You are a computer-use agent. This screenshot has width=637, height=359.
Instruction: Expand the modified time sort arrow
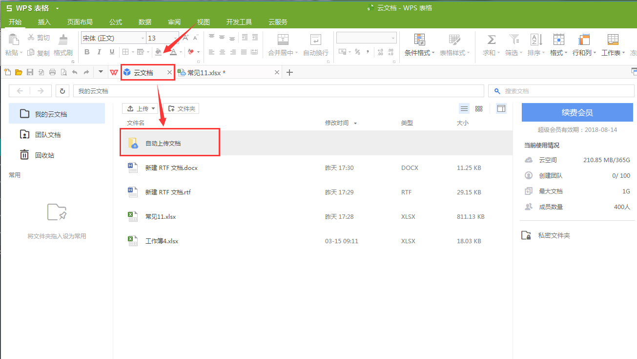click(x=355, y=124)
